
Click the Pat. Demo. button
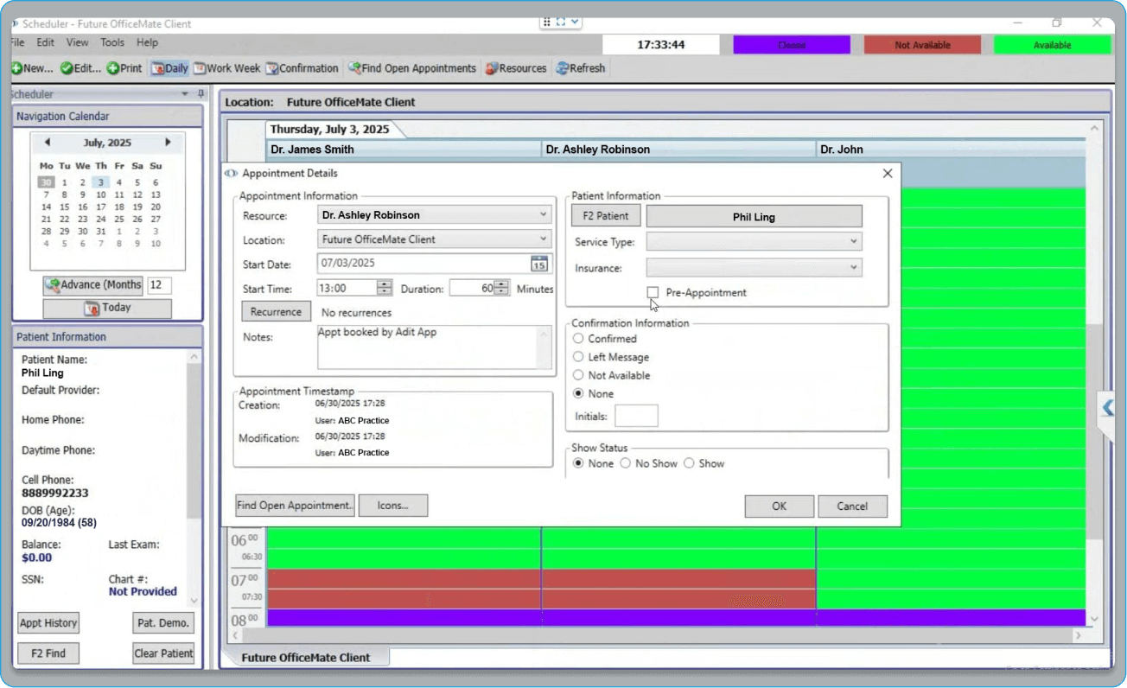(x=163, y=623)
